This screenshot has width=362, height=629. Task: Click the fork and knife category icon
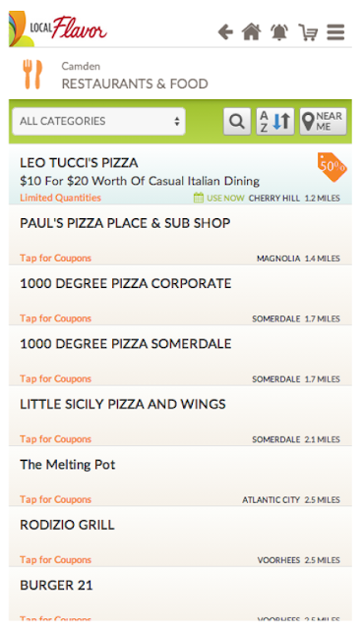[x=32, y=75]
